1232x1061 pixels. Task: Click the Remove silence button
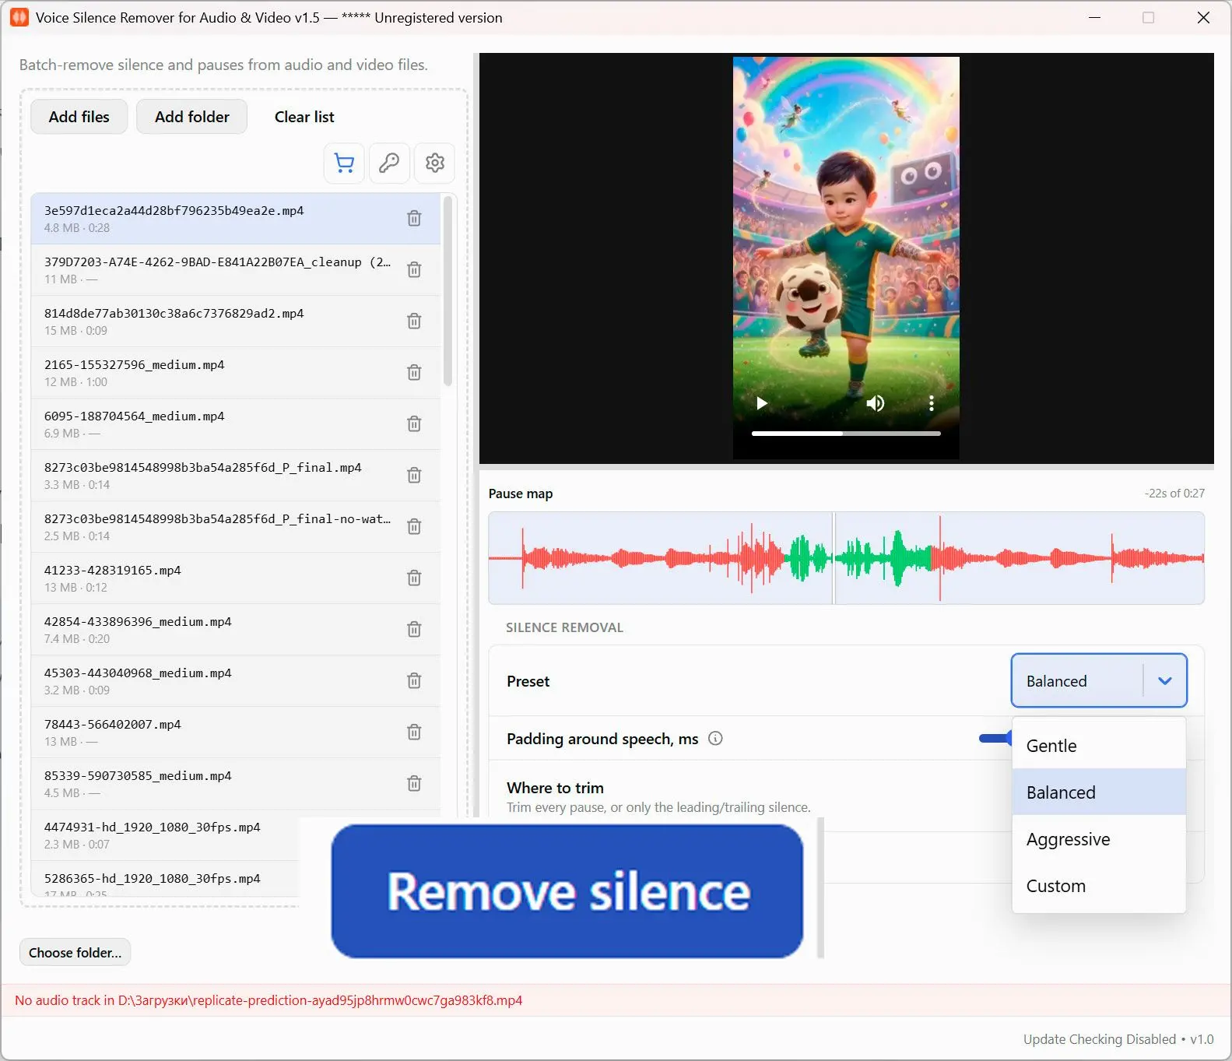[x=567, y=891]
